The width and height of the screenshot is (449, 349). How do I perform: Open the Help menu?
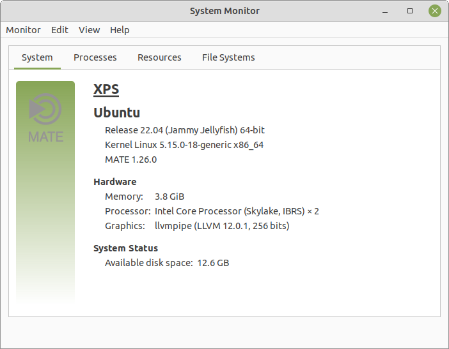120,30
